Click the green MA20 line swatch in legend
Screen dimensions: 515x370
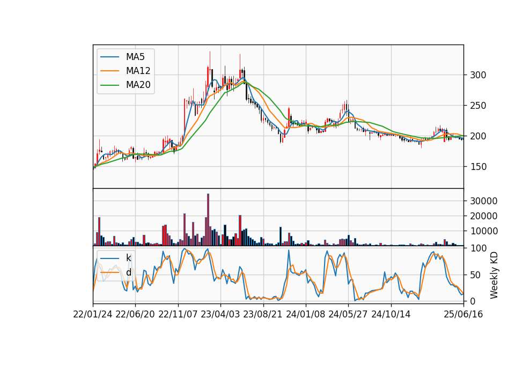pos(109,85)
